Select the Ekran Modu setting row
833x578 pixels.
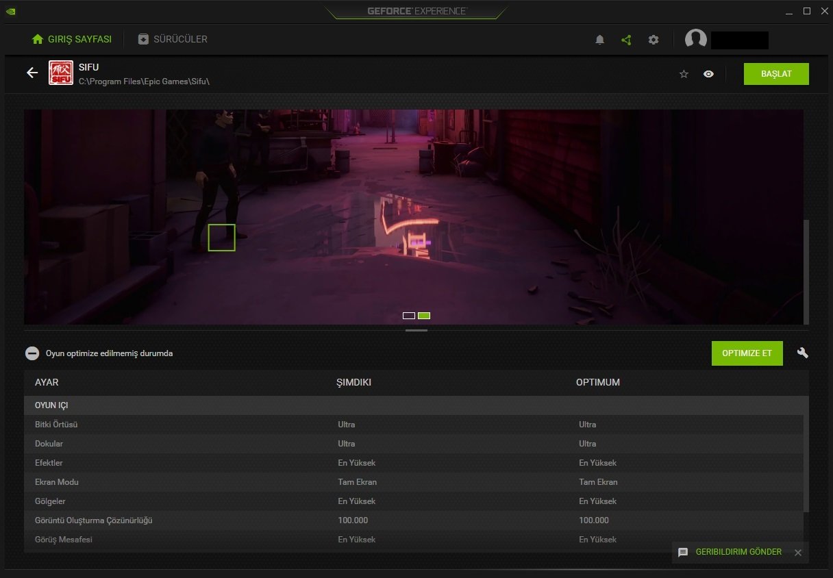(413, 482)
